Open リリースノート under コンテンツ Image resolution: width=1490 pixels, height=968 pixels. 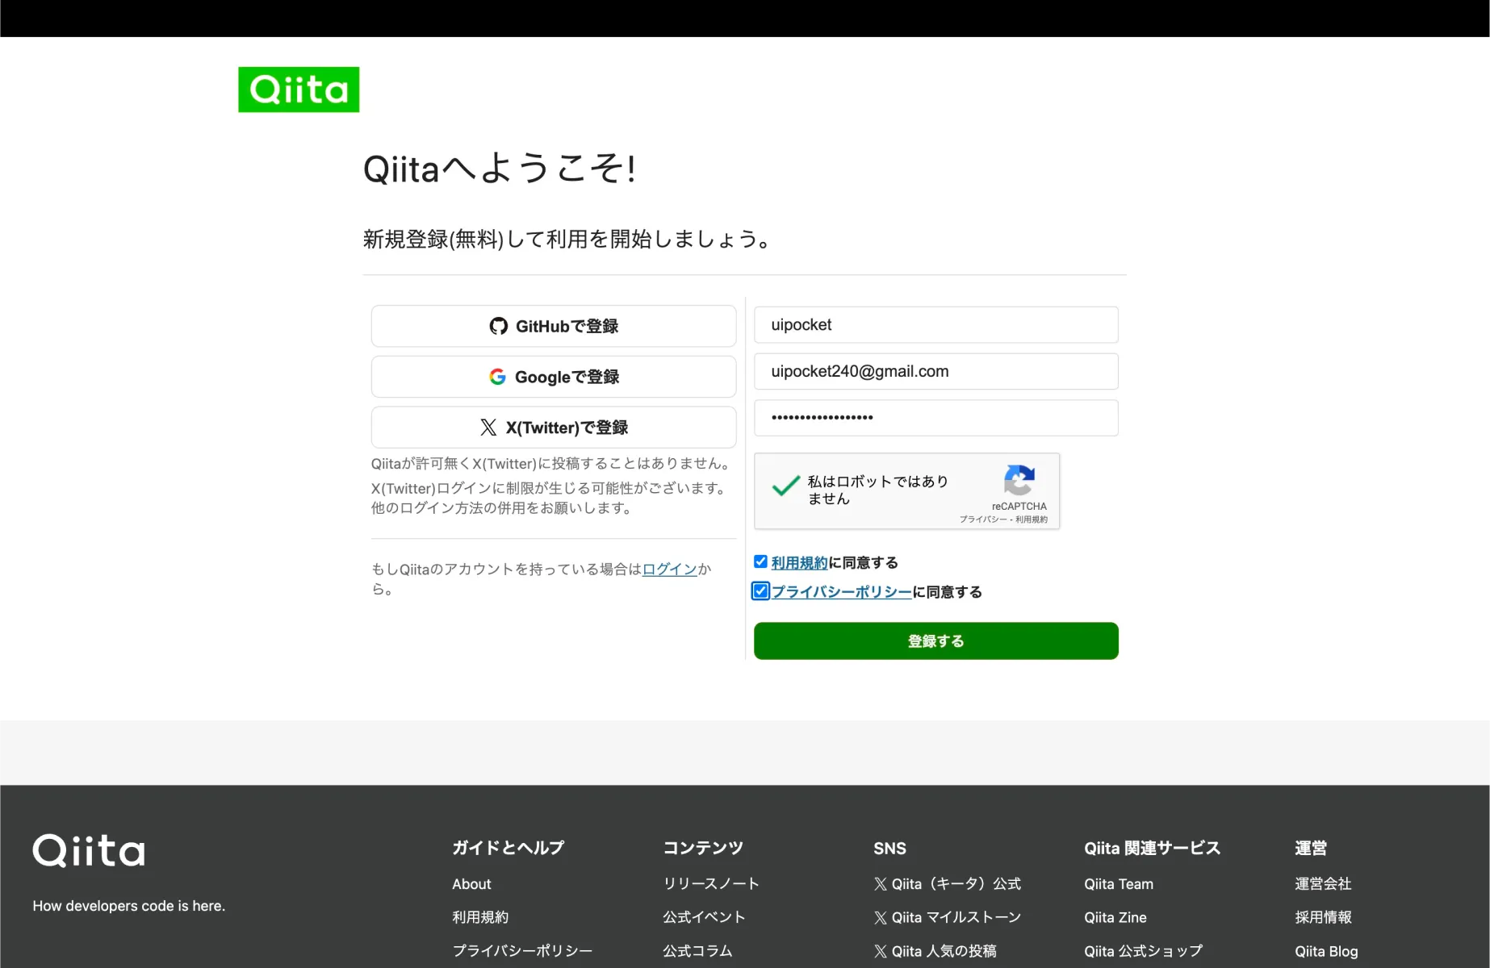pos(710,884)
